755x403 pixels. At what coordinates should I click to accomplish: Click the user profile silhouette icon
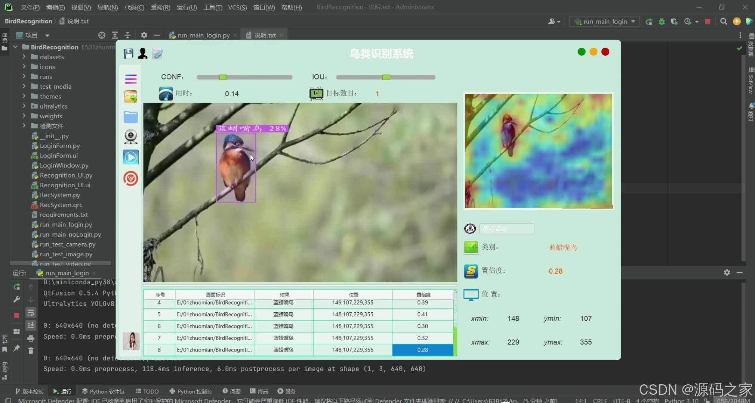point(143,53)
